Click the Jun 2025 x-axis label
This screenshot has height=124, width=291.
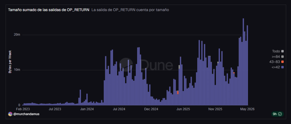coord(183,109)
